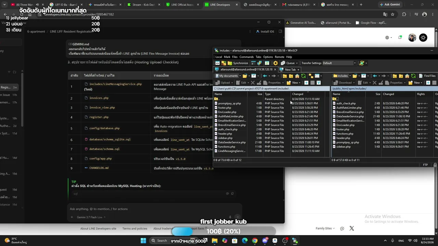Open the Mark menu in WinSCP

point(227,57)
